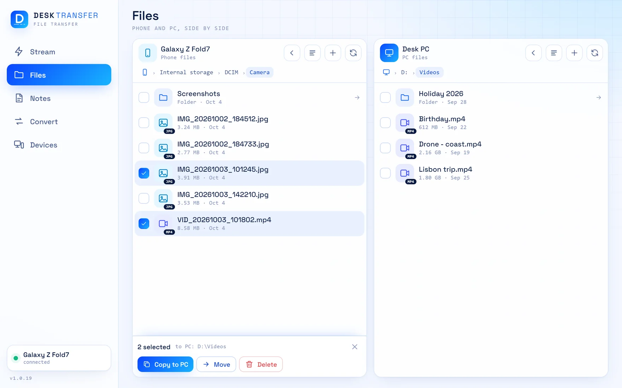
Task: Click the Screenshots folder name
Action: tap(199, 94)
